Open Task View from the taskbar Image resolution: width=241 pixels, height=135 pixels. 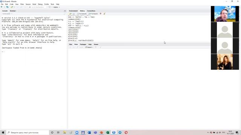(58, 132)
